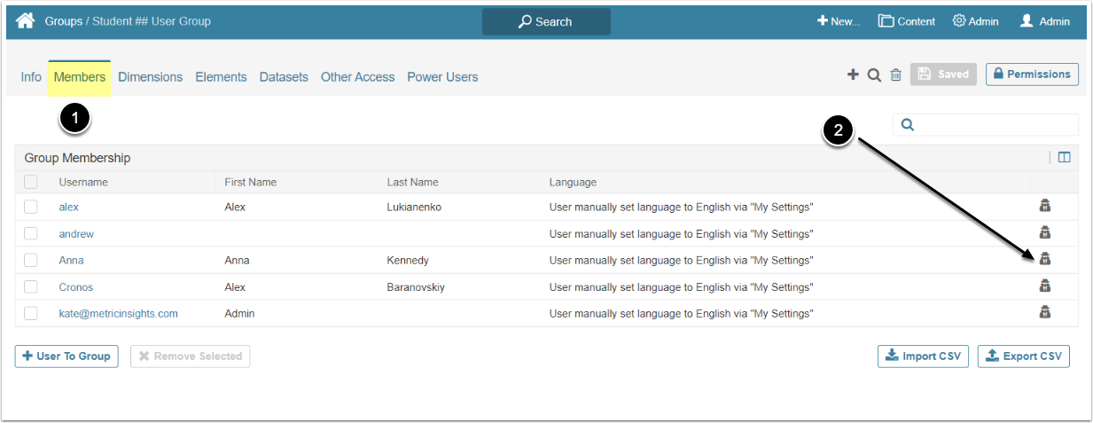The width and height of the screenshot is (1093, 423).
Task: Expand the Admin user account menu
Action: point(1044,21)
